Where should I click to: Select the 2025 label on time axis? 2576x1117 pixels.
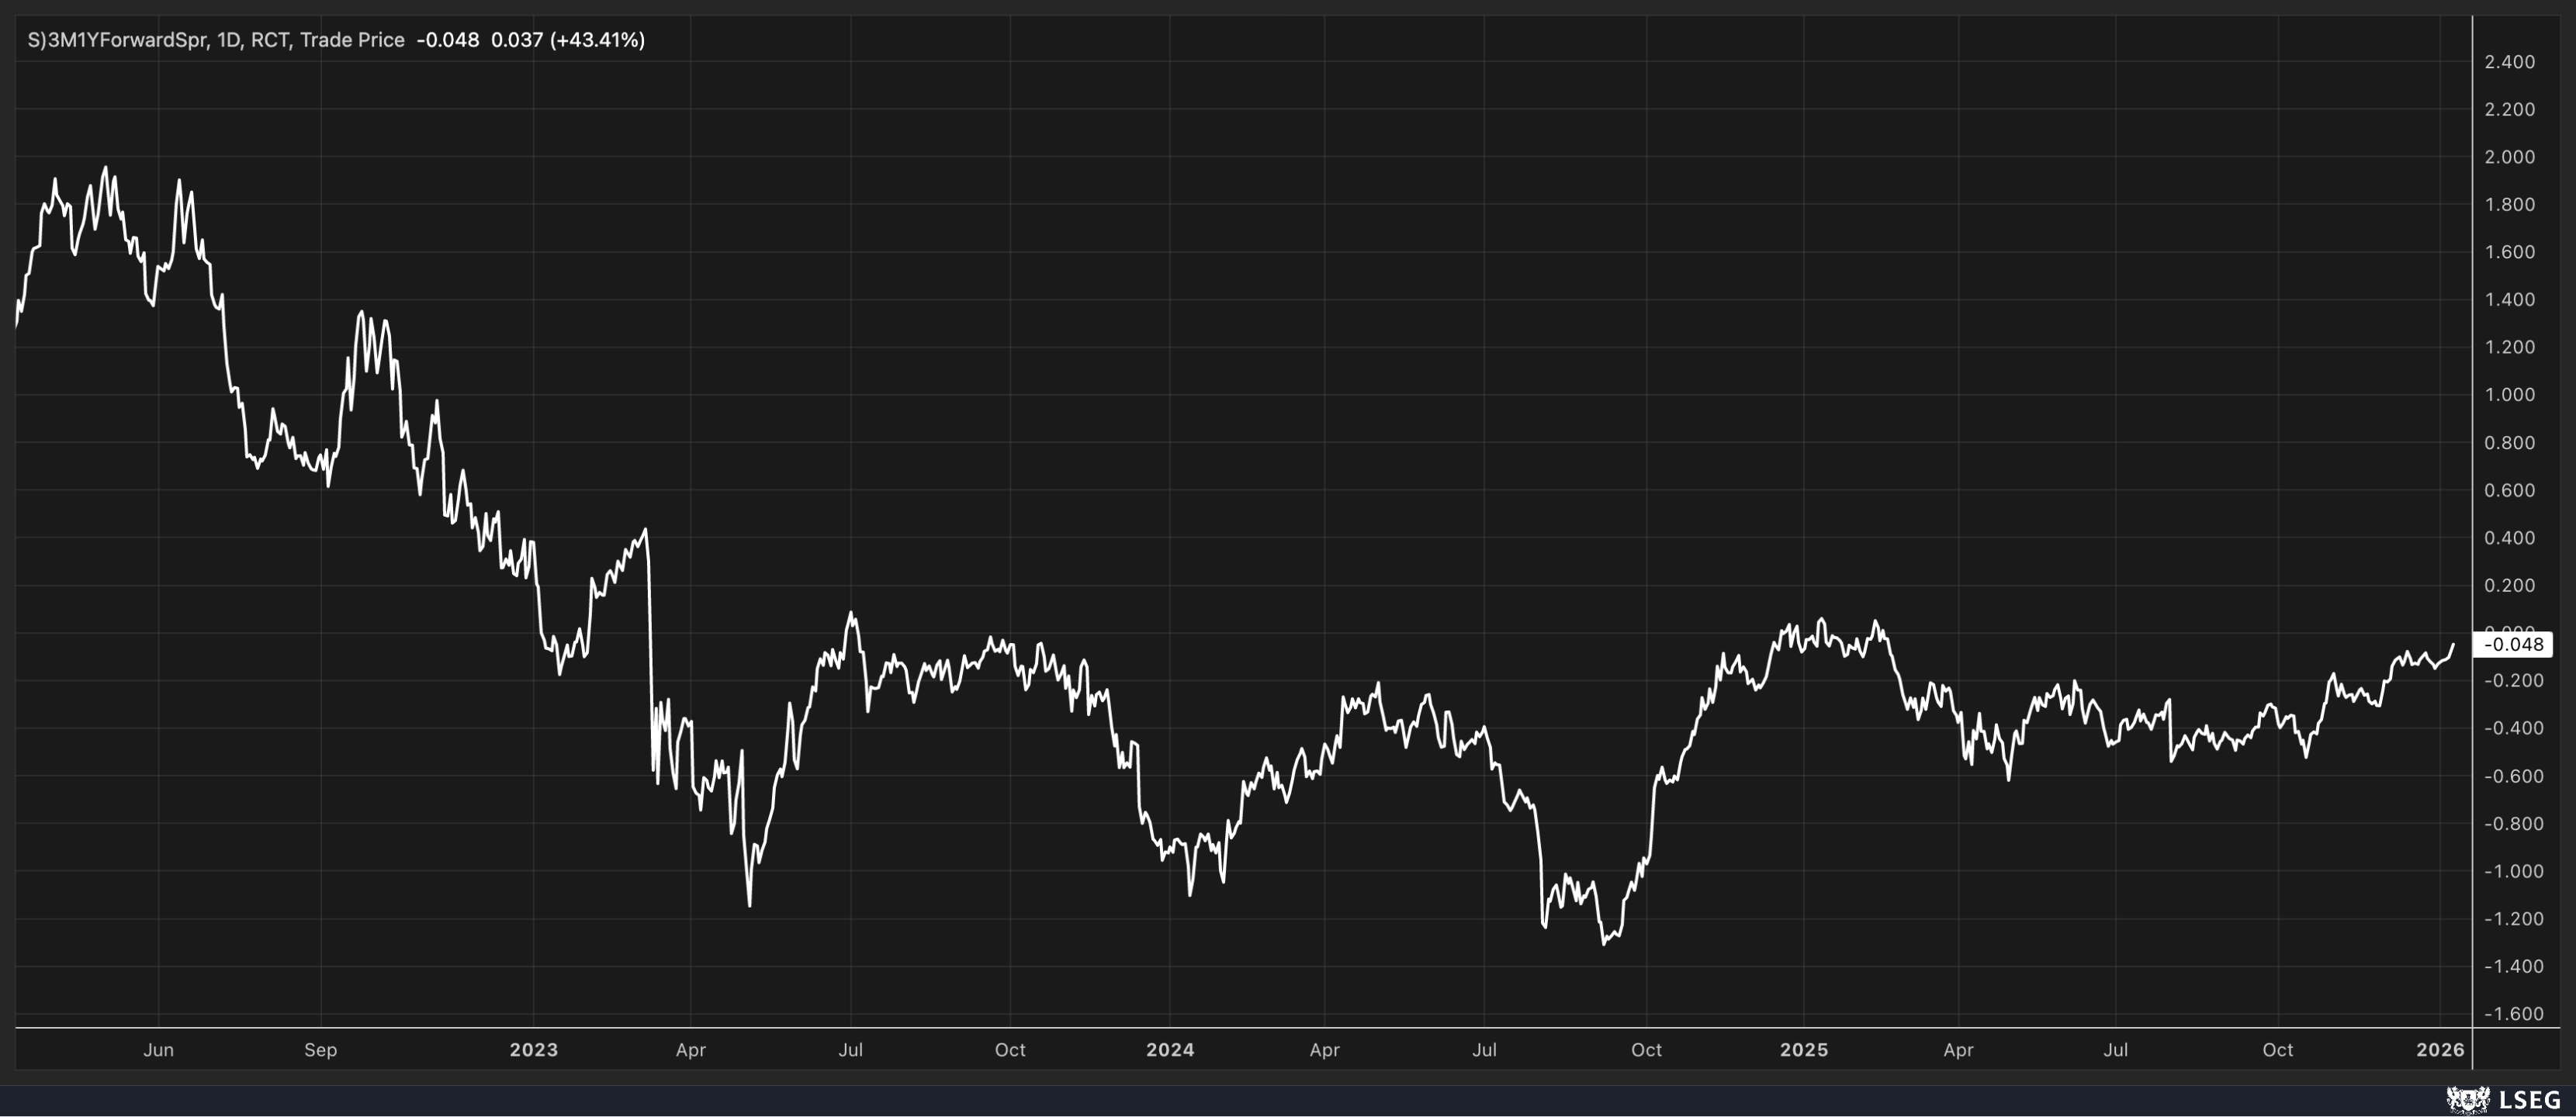[1803, 1050]
